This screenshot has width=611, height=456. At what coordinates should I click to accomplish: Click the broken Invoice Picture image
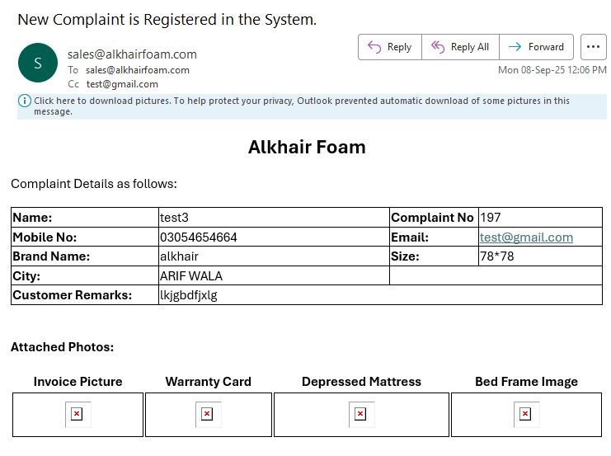pos(77,414)
